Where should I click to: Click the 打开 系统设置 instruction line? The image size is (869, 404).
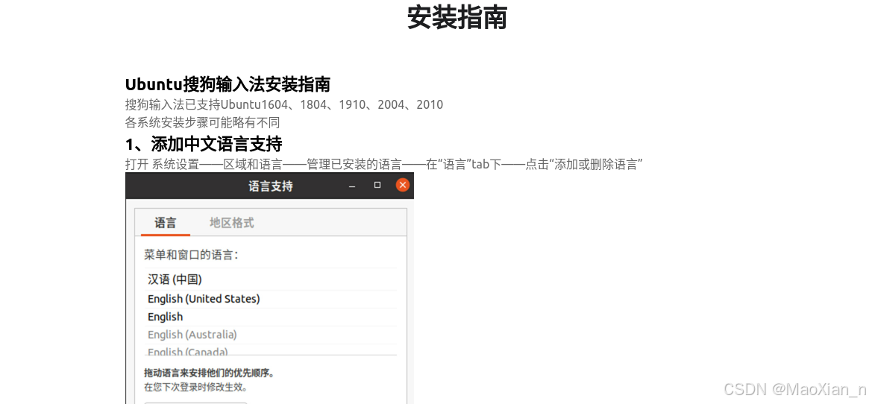click(x=383, y=164)
